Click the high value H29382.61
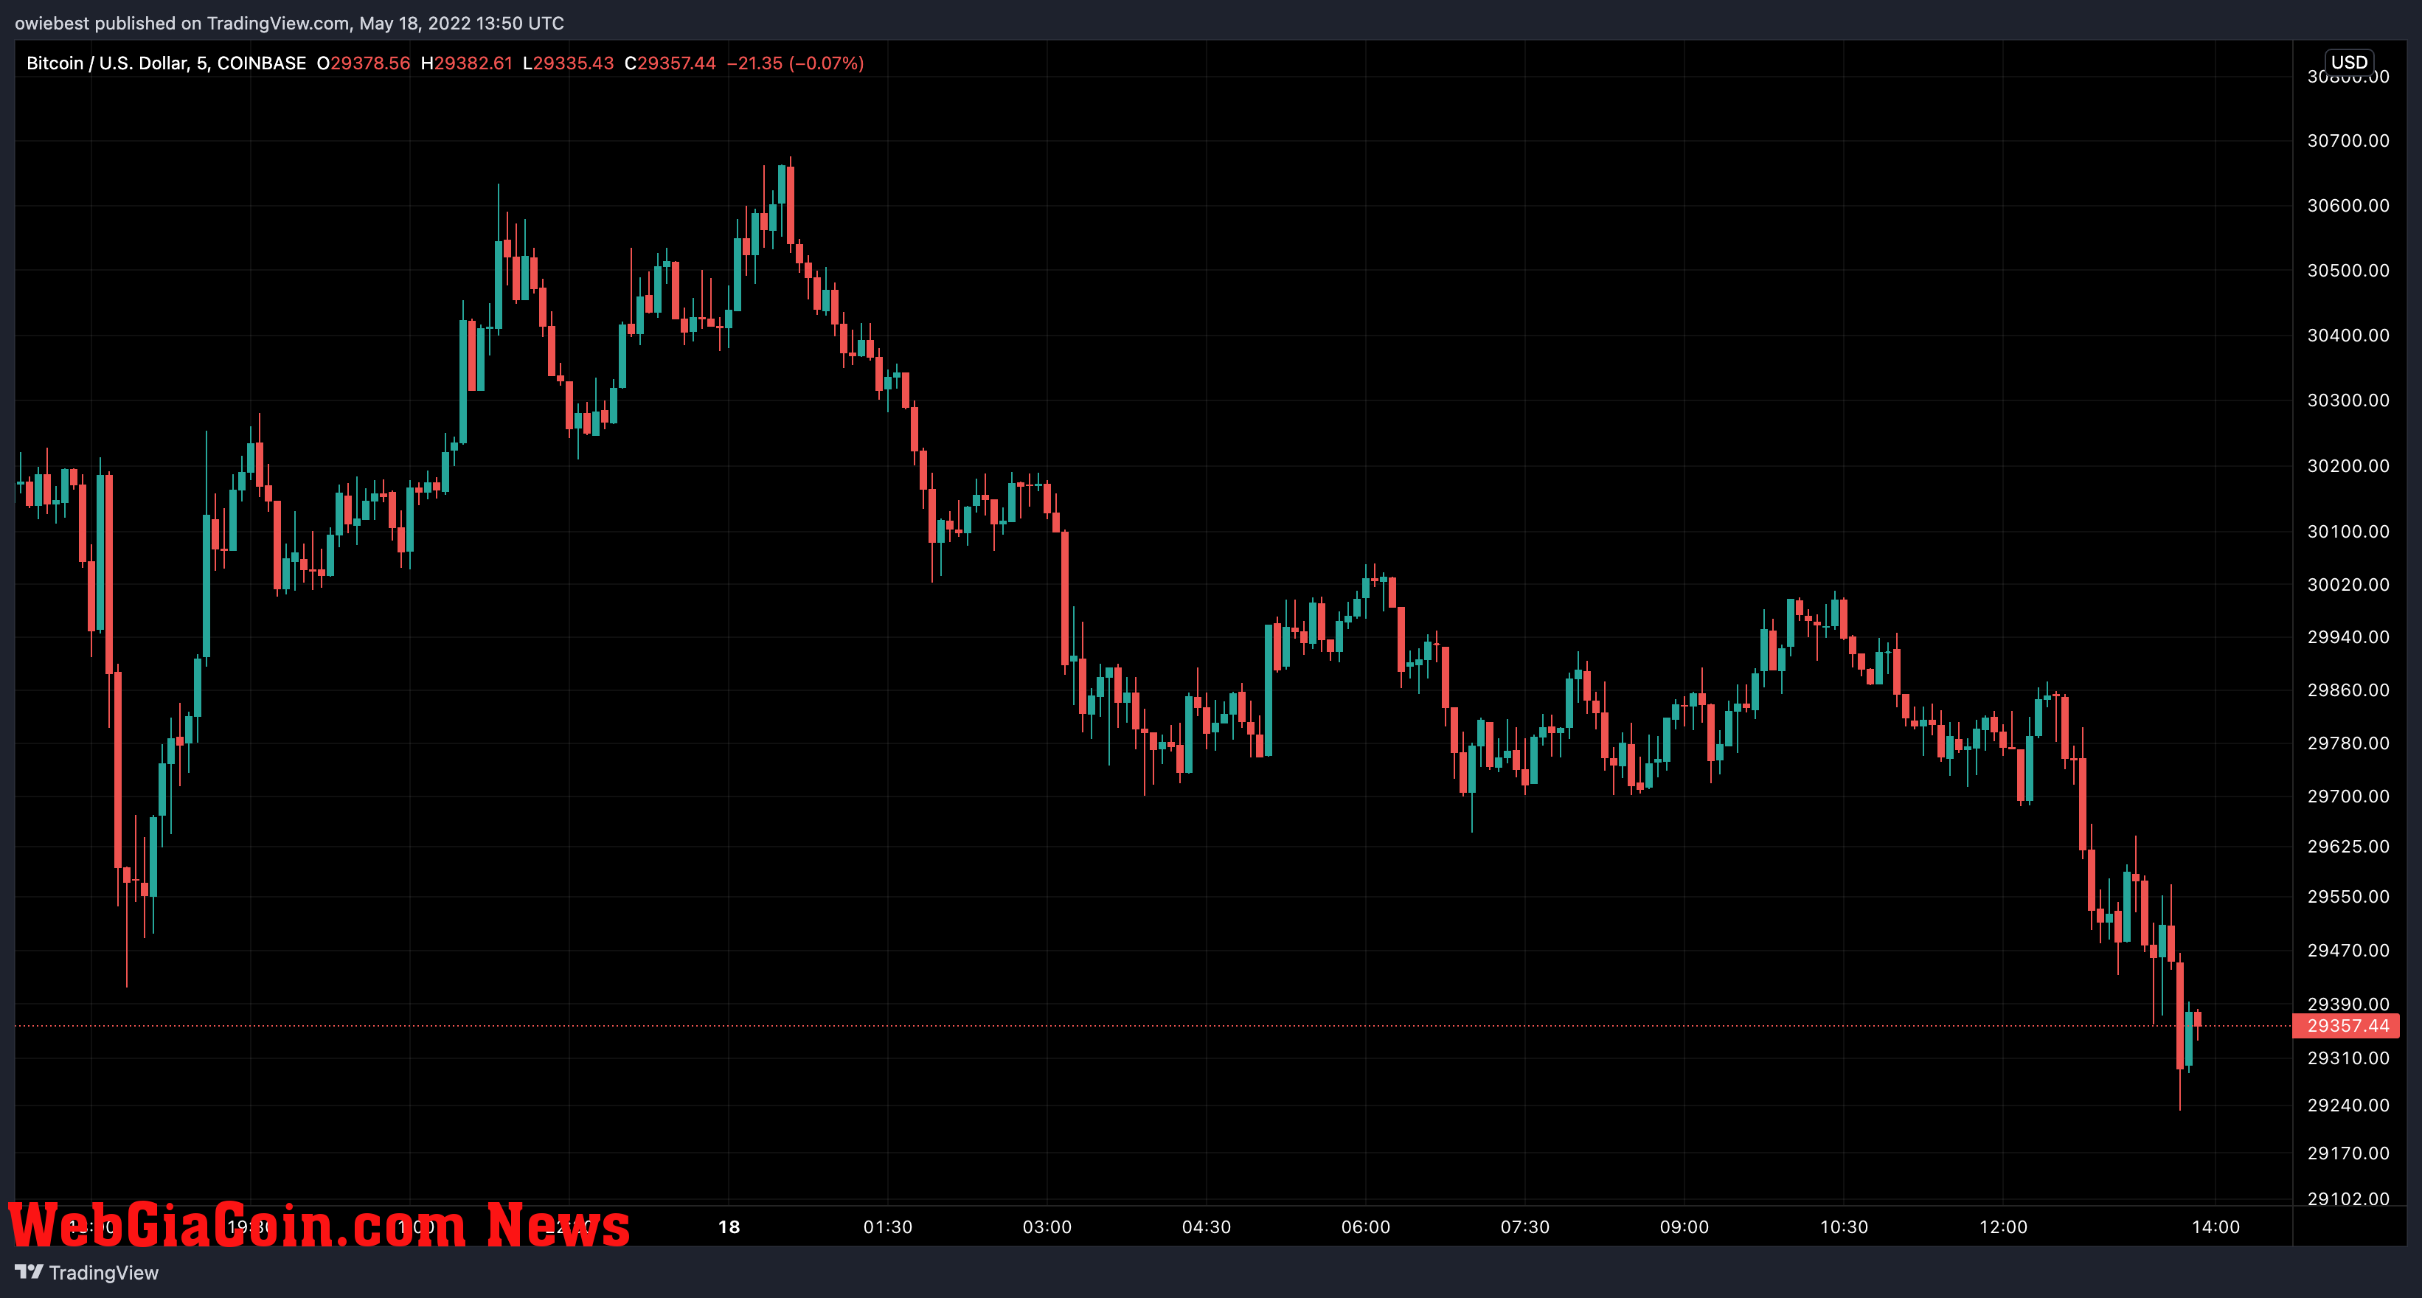The width and height of the screenshot is (2422, 1298). (466, 63)
